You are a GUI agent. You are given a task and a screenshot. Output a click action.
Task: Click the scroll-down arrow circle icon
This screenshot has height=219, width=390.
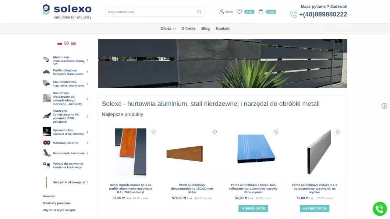[x=384, y=106]
